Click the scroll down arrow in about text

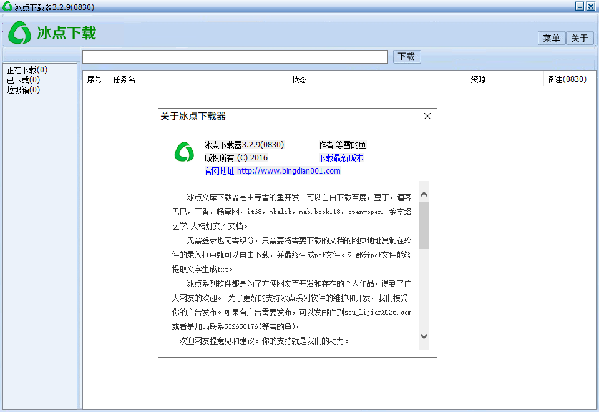click(x=424, y=336)
